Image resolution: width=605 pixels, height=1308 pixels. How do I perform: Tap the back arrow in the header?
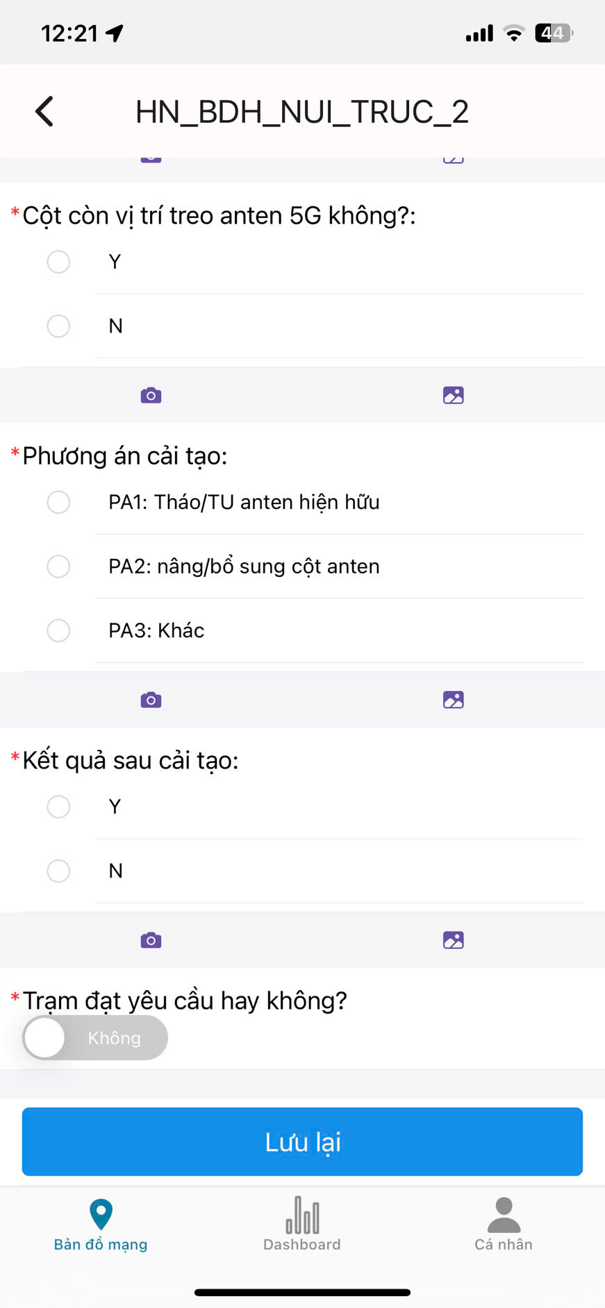[44, 111]
